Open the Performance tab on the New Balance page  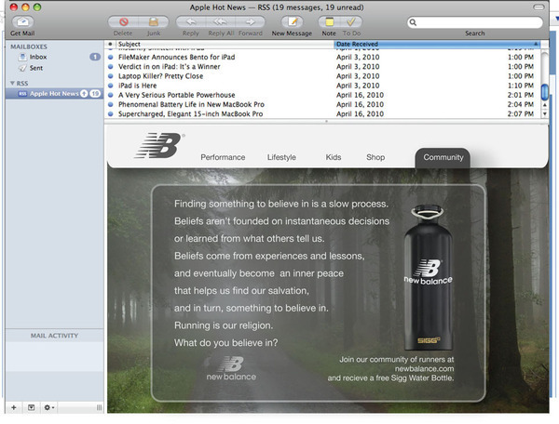point(223,157)
